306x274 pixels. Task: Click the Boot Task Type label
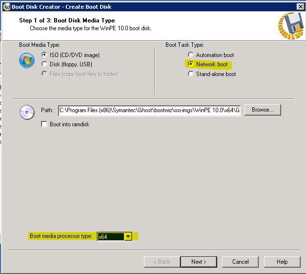tap(184, 45)
